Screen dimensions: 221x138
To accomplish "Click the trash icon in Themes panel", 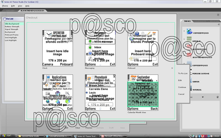I will click(217, 97).
